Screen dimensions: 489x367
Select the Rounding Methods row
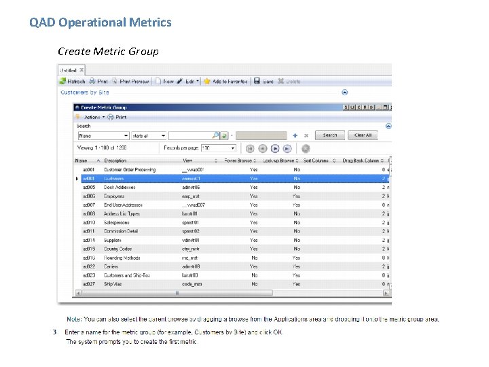click(x=234, y=258)
